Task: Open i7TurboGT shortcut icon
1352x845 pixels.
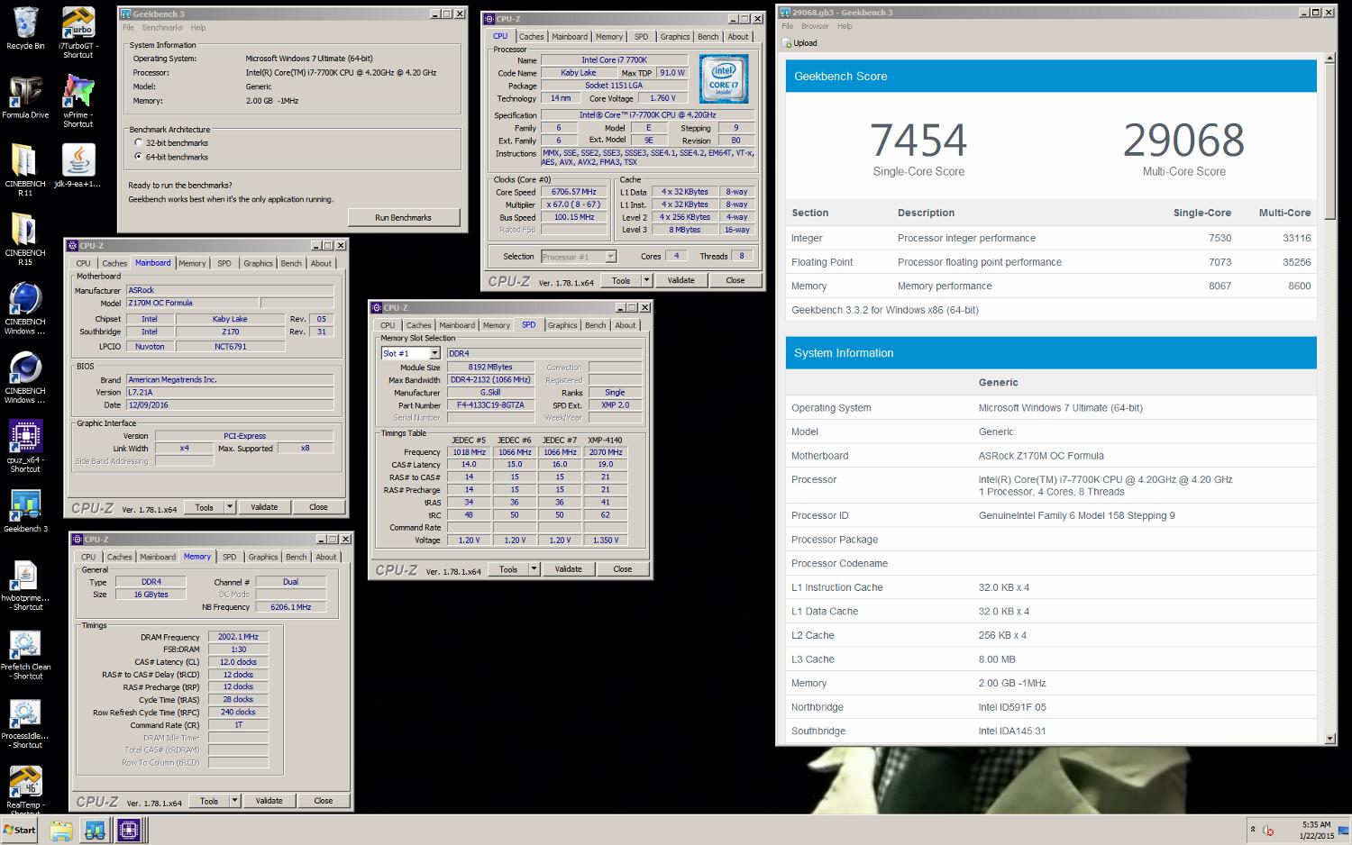Action: coord(78,32)
